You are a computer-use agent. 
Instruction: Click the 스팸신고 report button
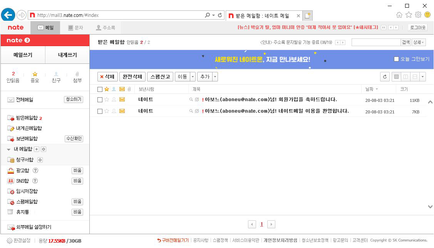(x=160, y=77)
